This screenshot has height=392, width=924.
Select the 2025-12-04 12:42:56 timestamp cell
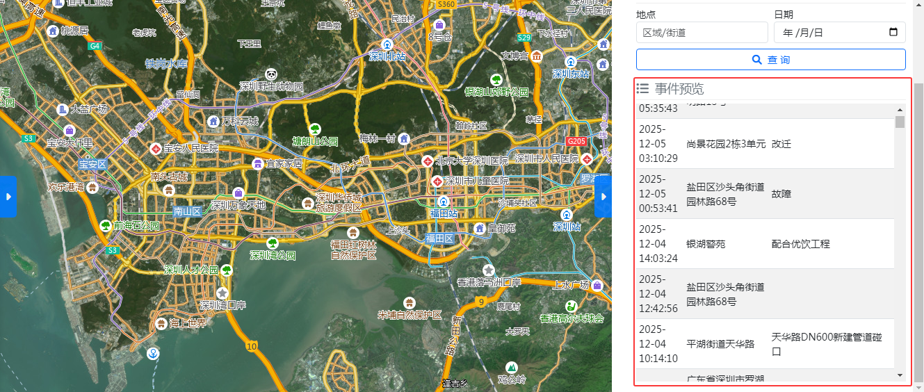658,293
